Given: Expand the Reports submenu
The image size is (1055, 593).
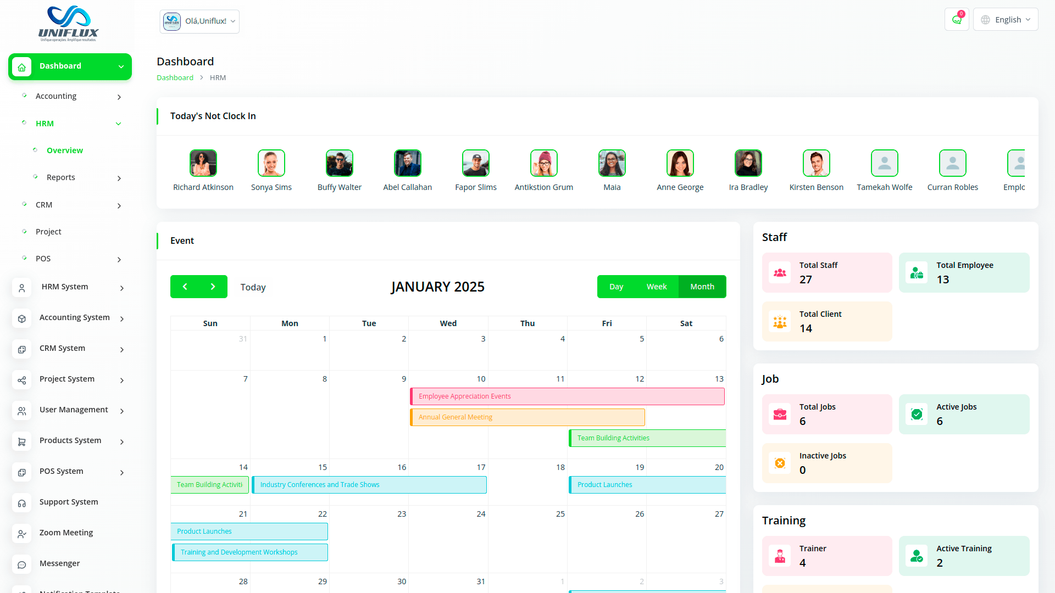Looking at the screenshot, I should pos(119,178).
